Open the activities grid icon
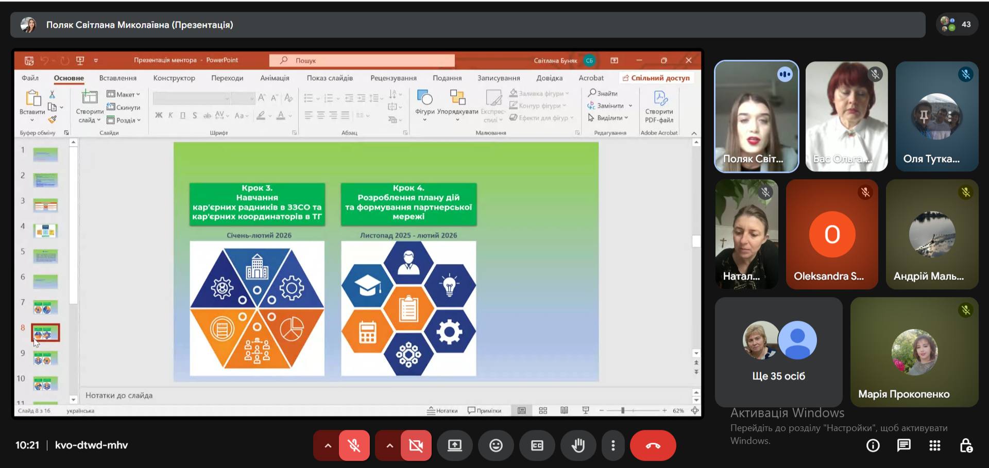Image resolution: width=989 pixels, height=468 pixels. pyautogui.click(x=934, y=445)
